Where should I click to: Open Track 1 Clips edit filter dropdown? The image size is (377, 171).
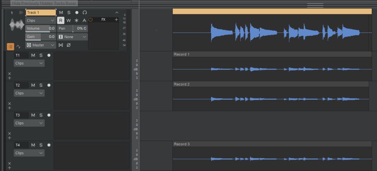point(41,20)
